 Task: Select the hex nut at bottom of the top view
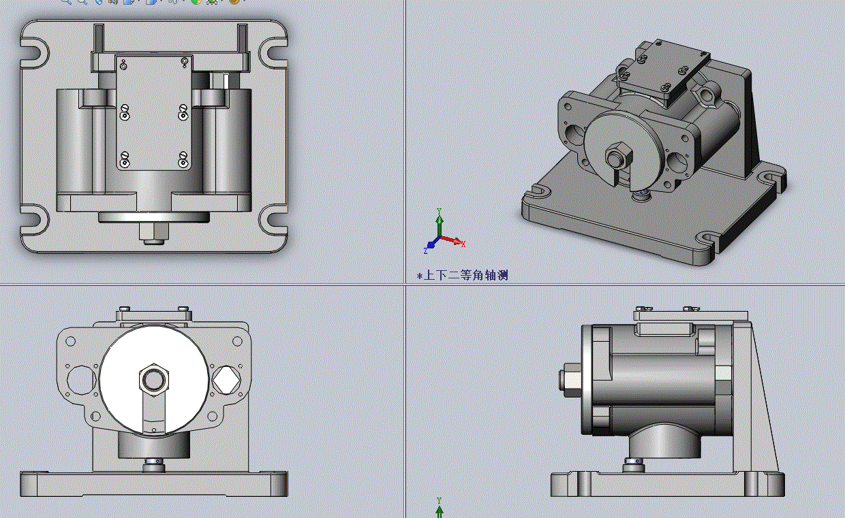[x=153, y=233]
